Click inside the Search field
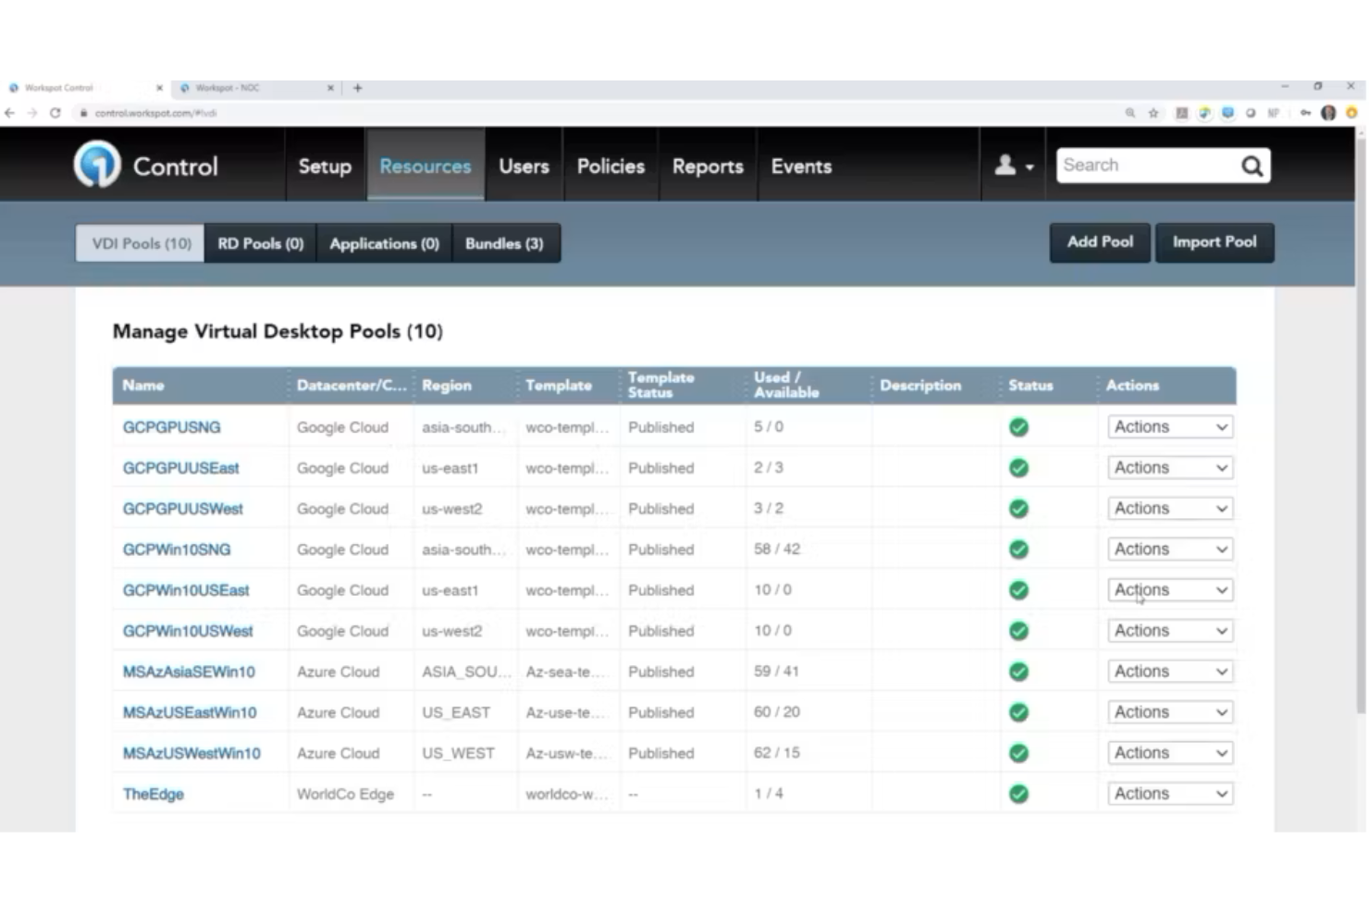This screenshot has height=913, width=1369. point(1147,165)
